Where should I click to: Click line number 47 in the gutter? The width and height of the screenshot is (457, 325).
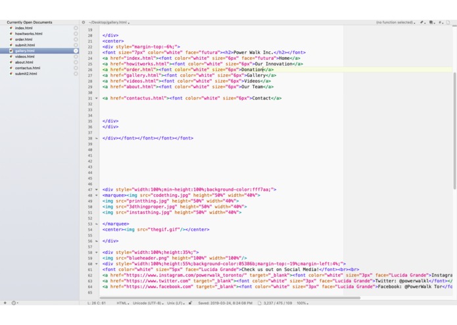click(90, 189)
